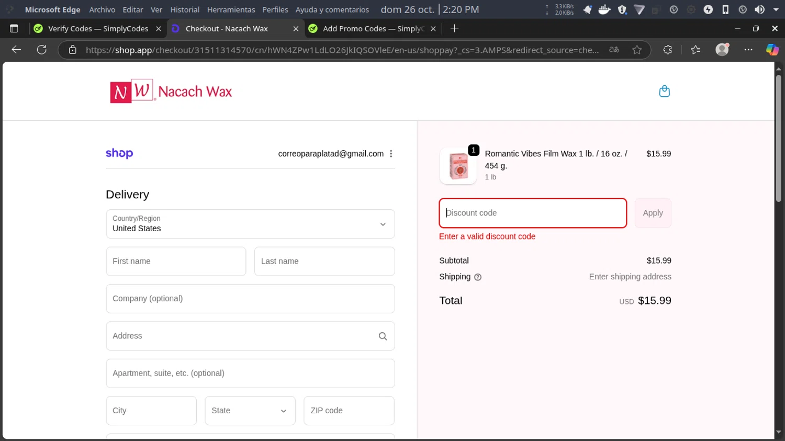Reload the checkout page
The width and height of the screenshot is (785, 441).
pos(42,50)
